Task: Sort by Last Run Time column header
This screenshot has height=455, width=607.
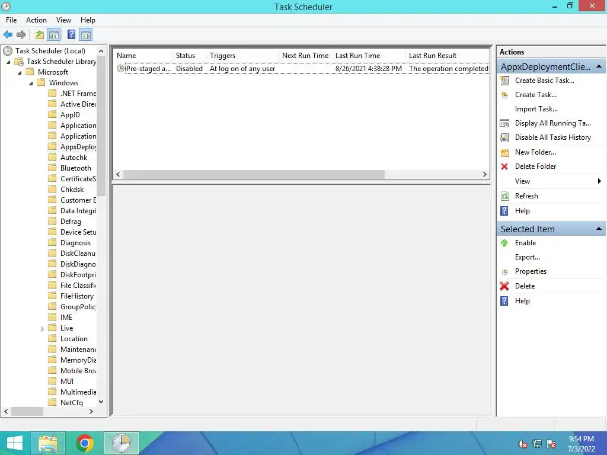Action: 369,56
